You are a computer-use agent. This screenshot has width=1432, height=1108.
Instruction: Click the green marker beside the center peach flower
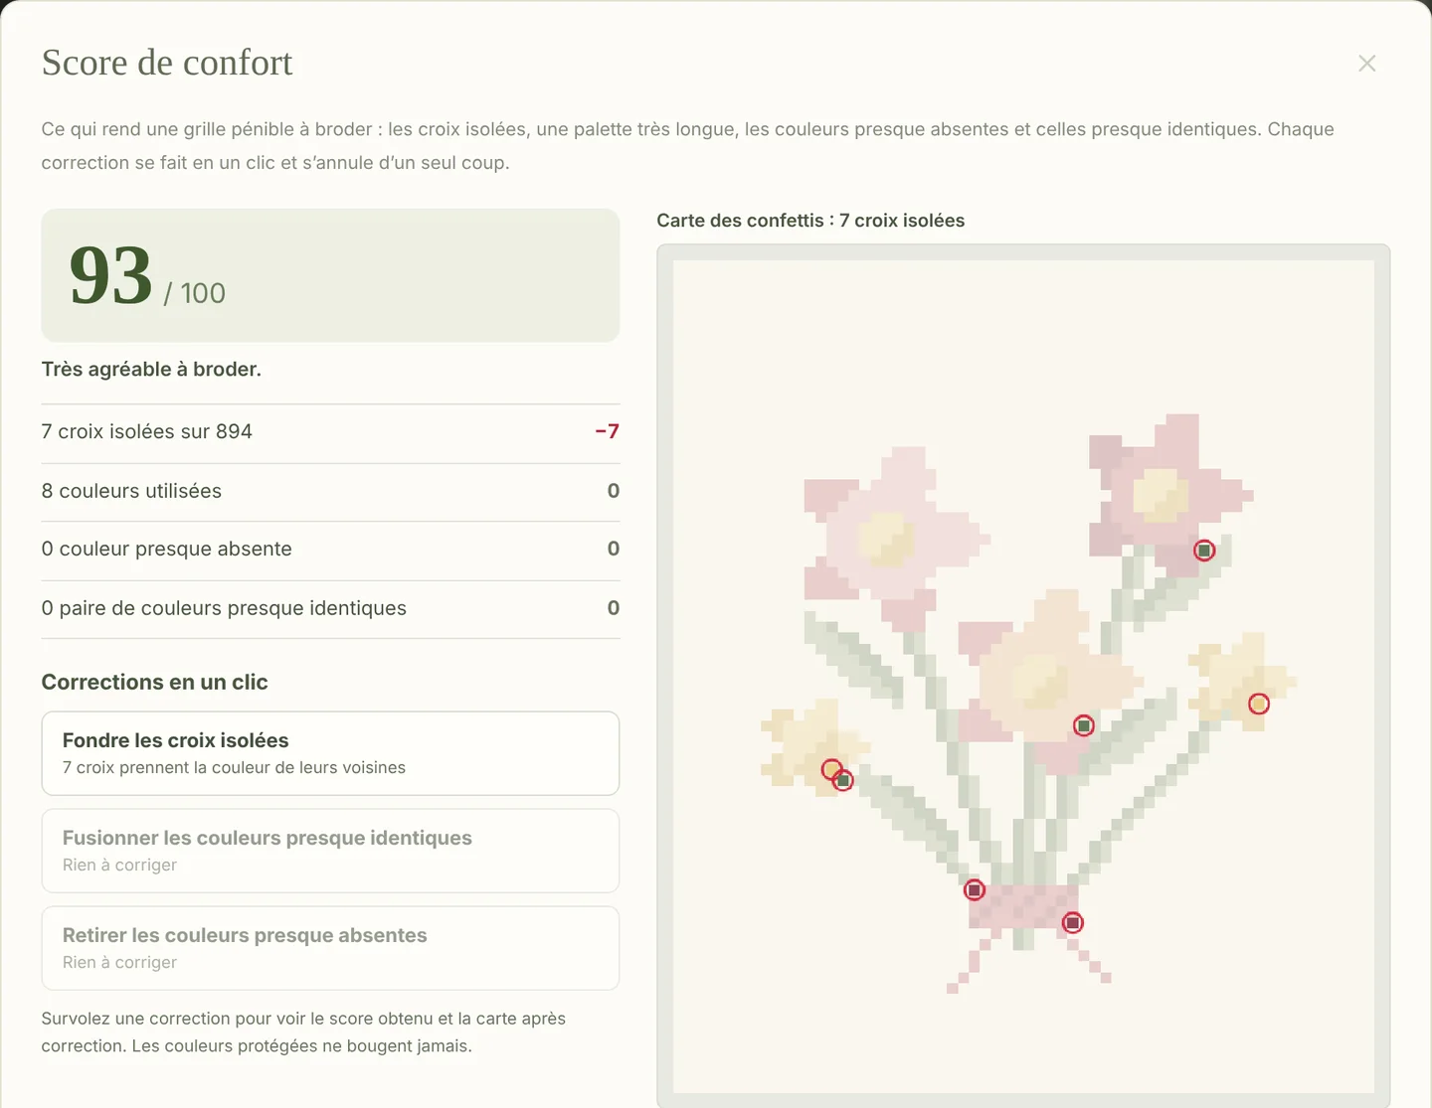point(1084,726)
